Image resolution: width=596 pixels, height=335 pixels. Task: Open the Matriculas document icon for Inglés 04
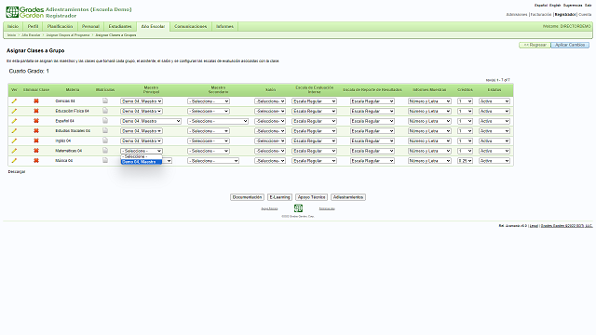105,141
